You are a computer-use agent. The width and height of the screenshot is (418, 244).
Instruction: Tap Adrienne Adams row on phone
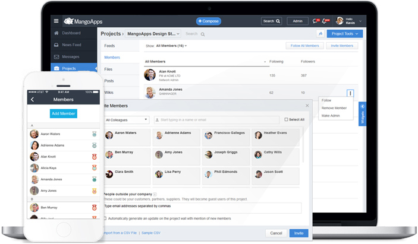point(64,145)
